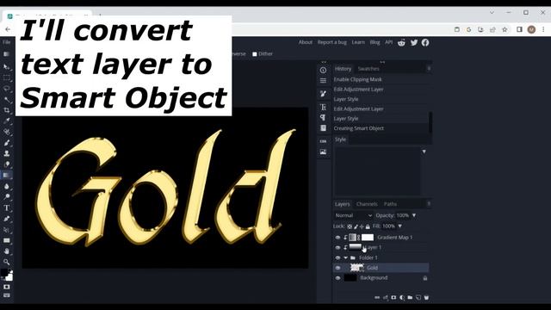The image size is (551, 310).
Task: Open the image preview panel icon
Action: tap(323, 152)
